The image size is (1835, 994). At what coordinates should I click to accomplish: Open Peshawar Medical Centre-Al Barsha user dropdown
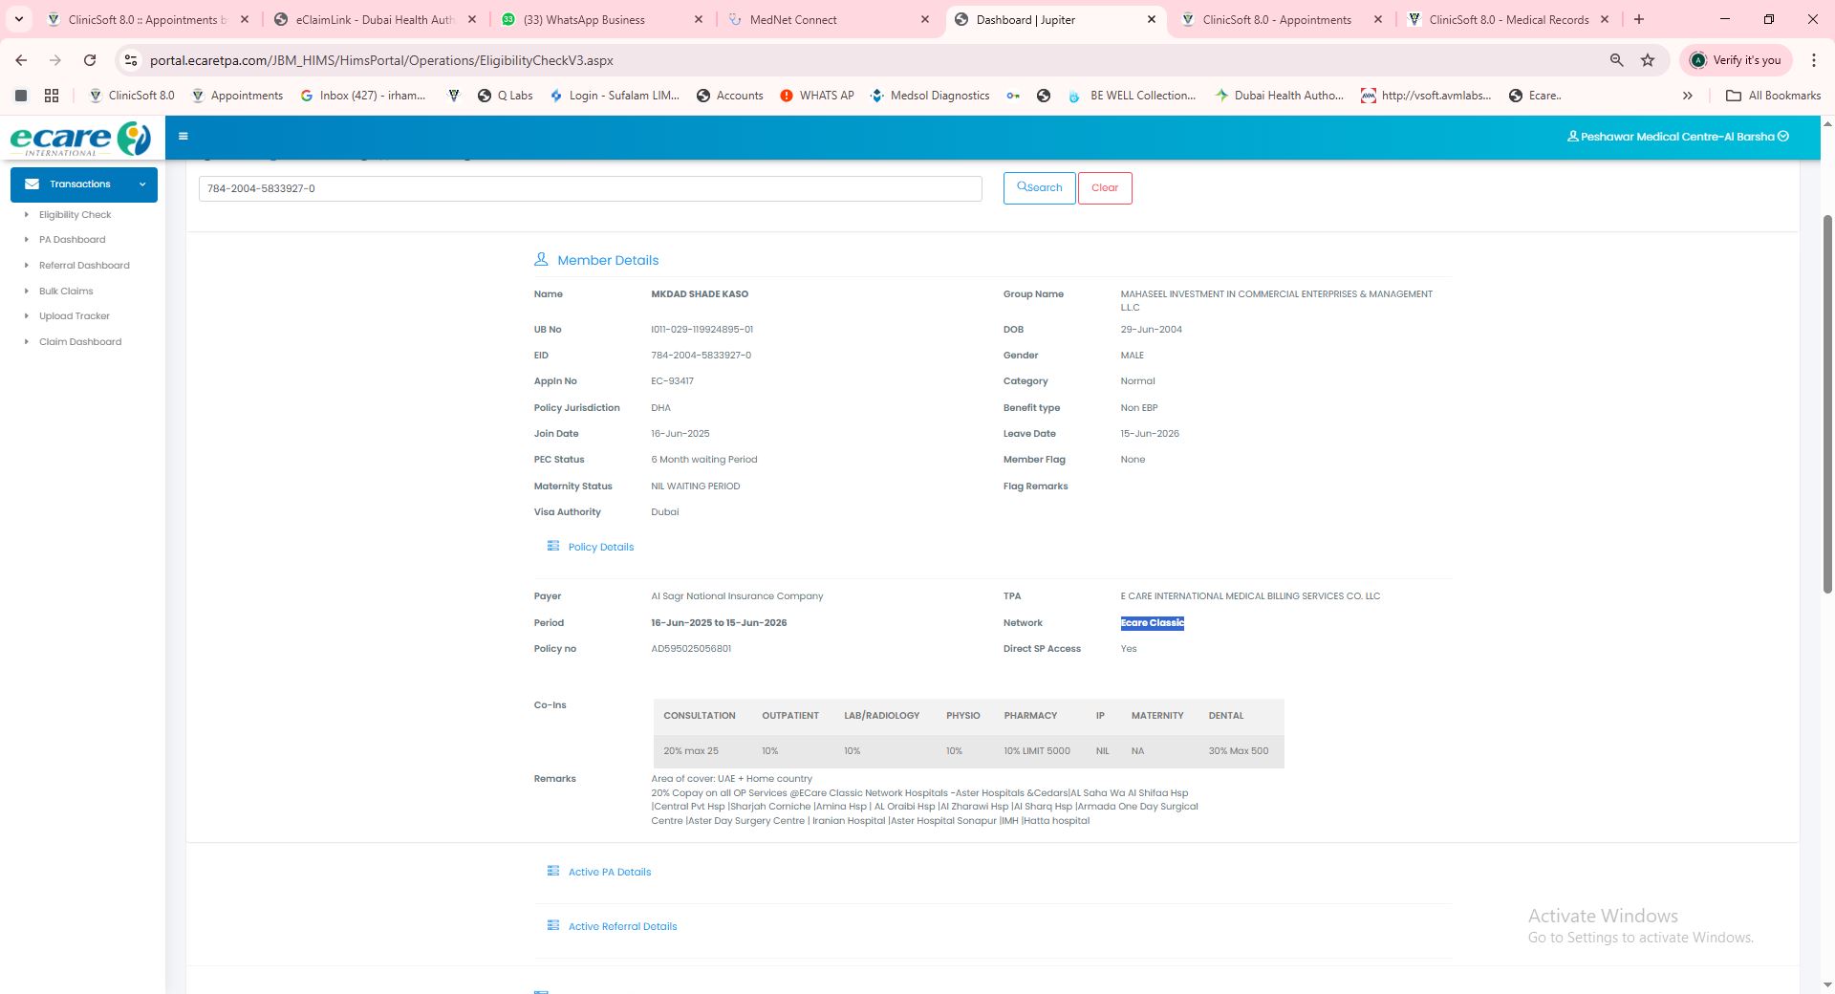(1678, 137)
